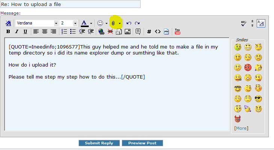The image size is (274, 150).
Task: Expand the text color picker arrow
Action: [91, 23]
